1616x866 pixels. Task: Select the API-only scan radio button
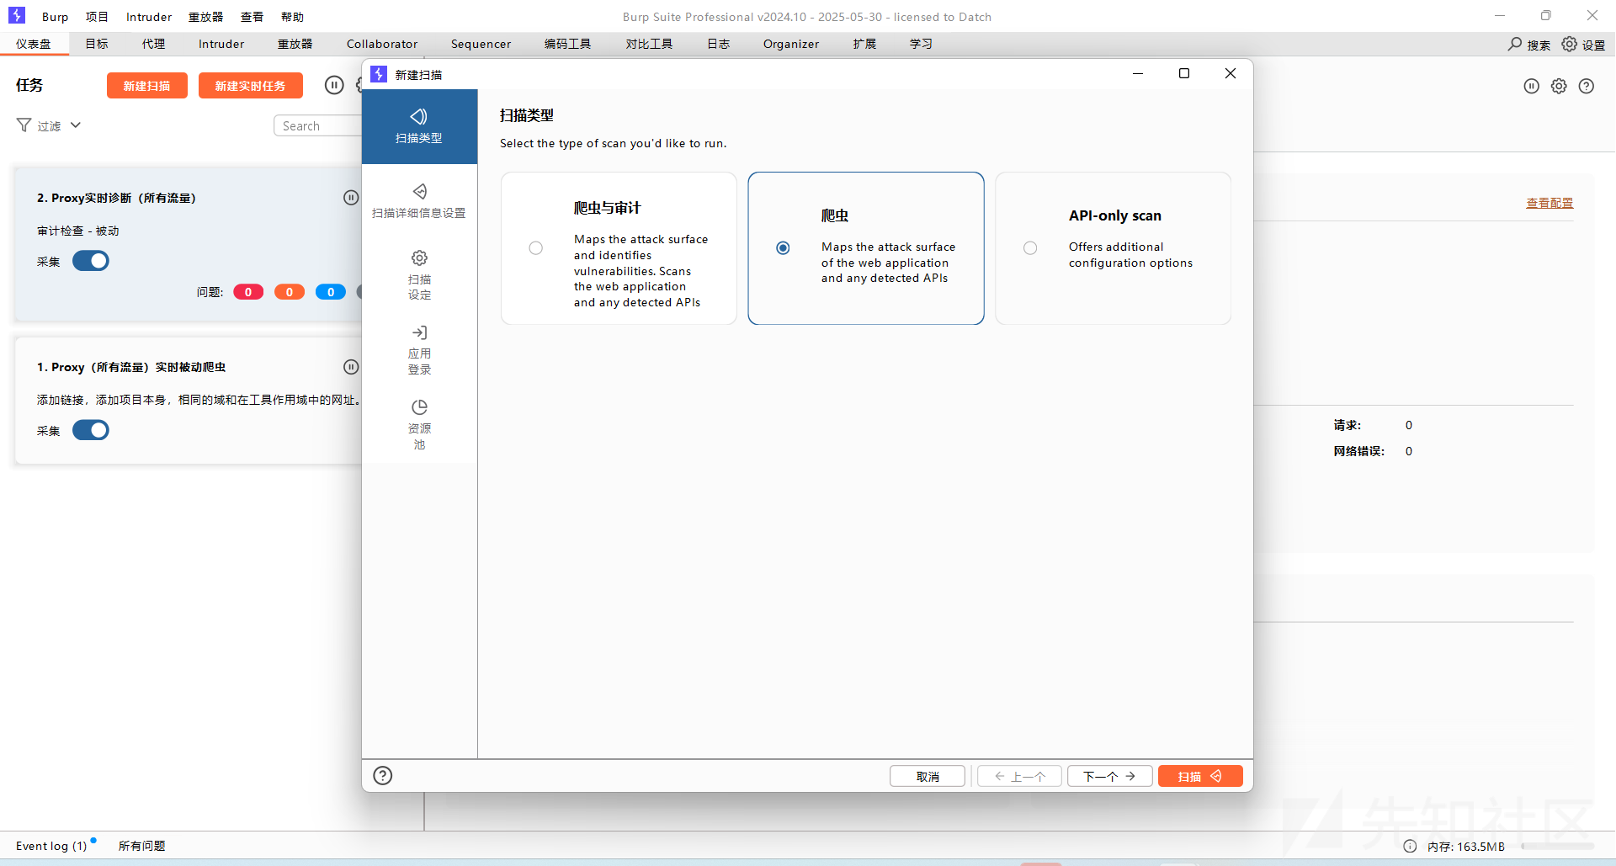(1030, 248)
